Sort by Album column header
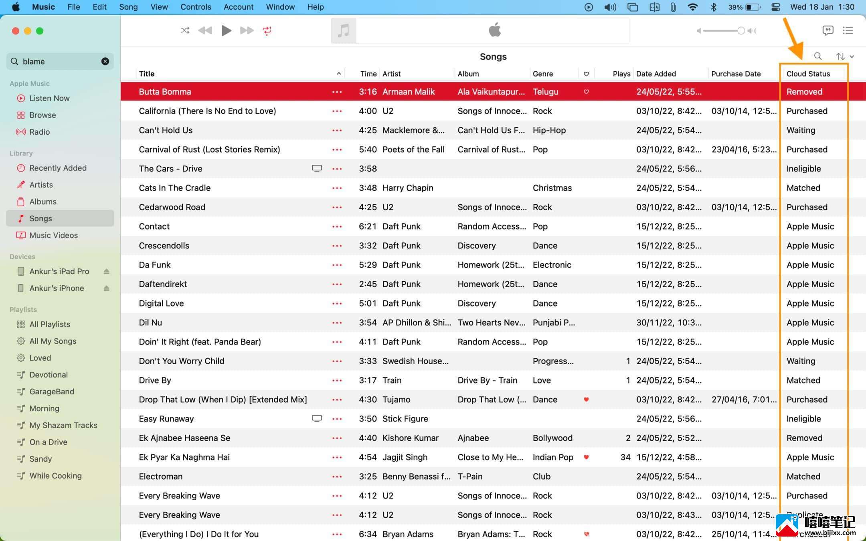The image size is (866, 541). (492, 74)
